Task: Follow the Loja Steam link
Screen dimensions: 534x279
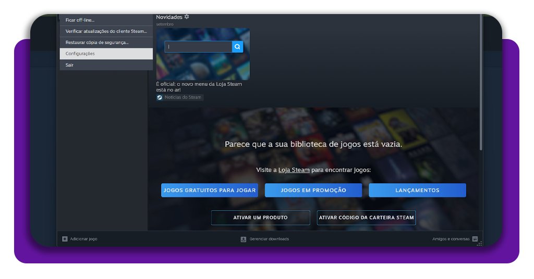Action: [294, 170]
